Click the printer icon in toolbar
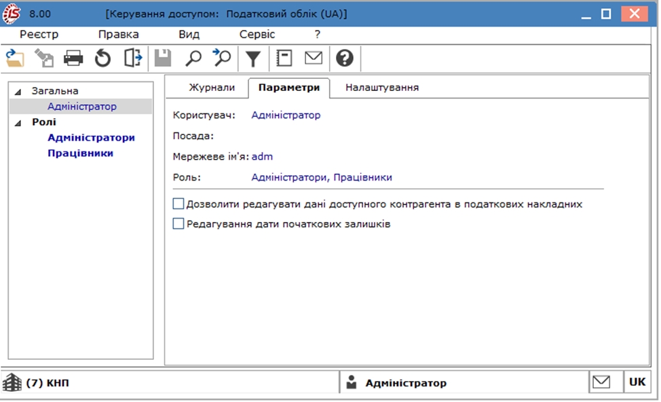661x402 pixels. [x=73, y=58]
